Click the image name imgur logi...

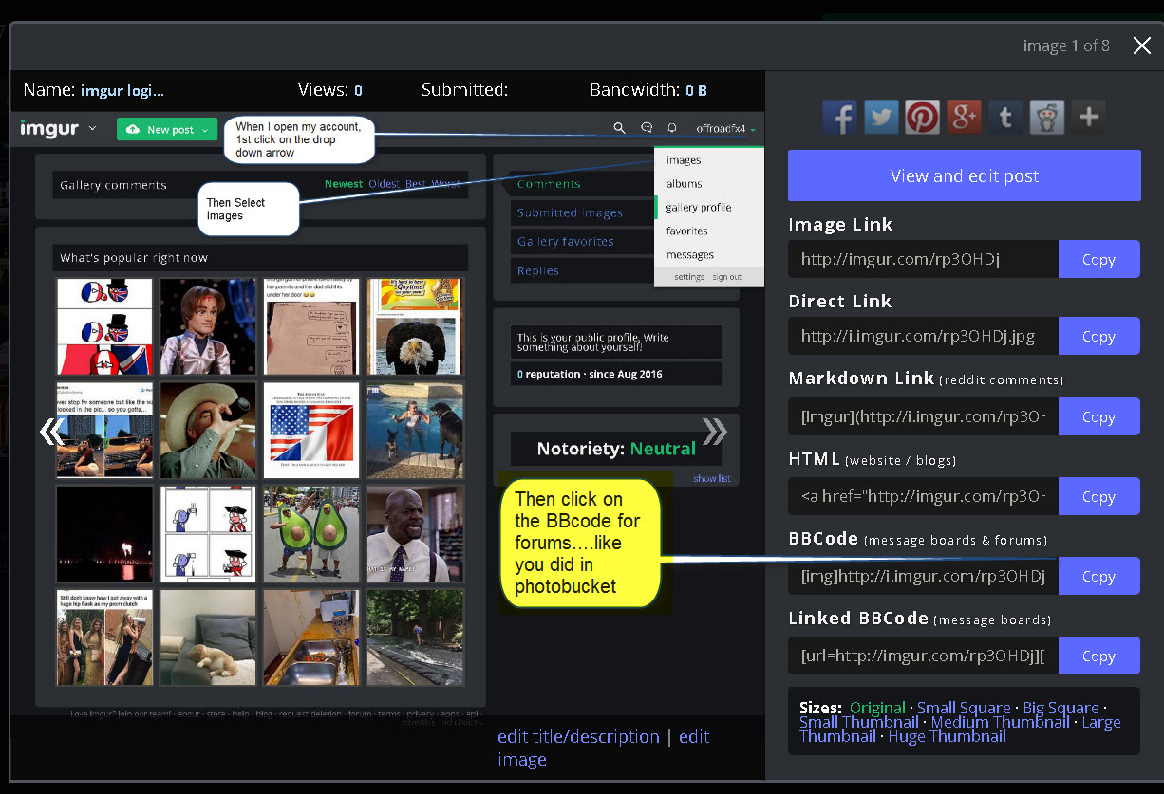pos(122,91)
